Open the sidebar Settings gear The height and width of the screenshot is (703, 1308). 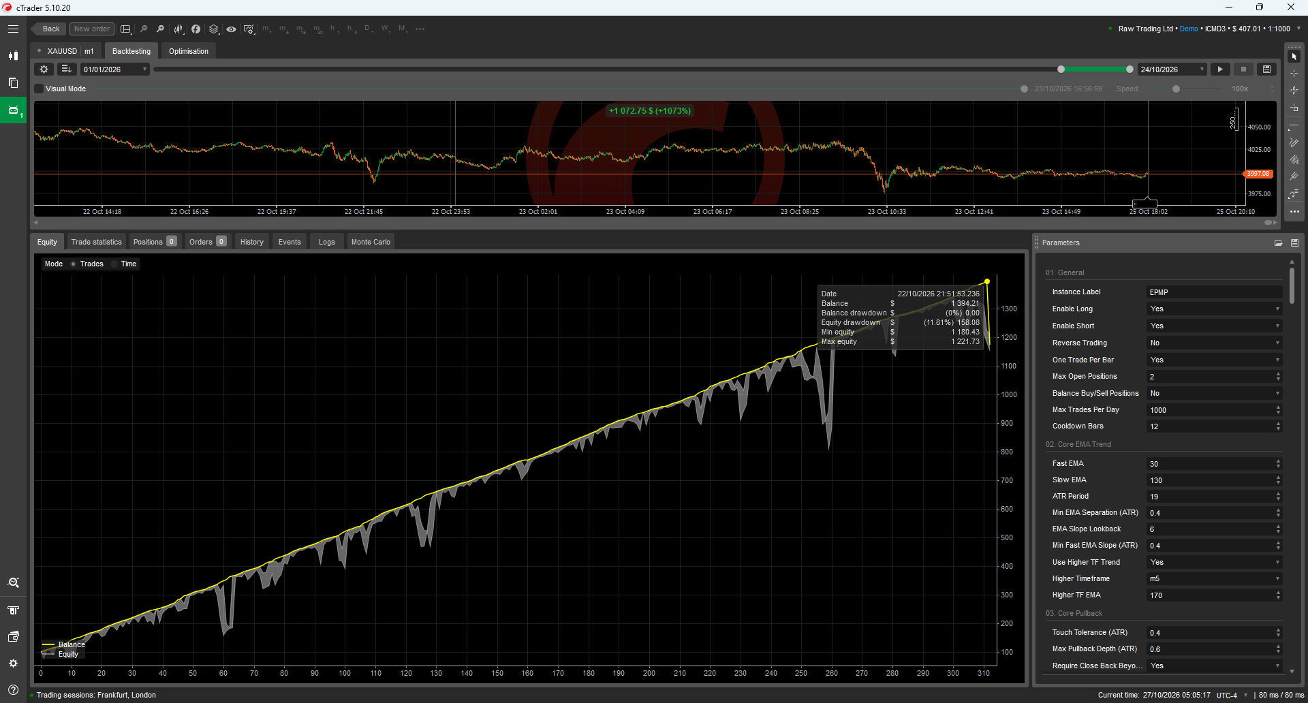click(x=13, y=663)
